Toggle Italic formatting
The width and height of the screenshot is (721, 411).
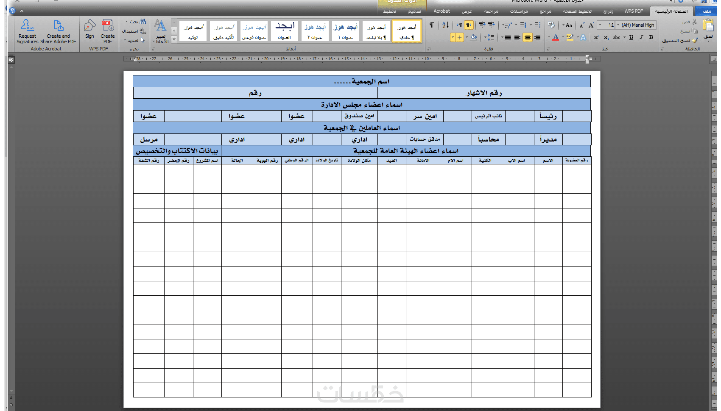tap(641, 37)
